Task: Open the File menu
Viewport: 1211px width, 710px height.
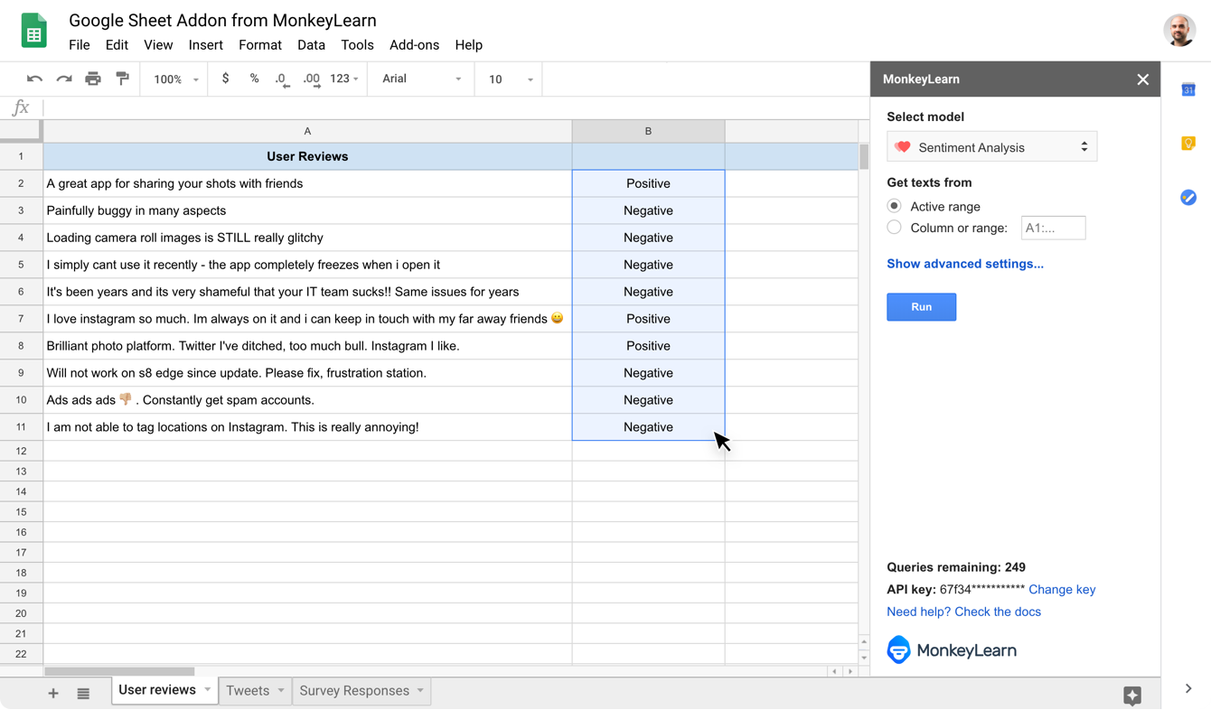Action: pyautogui.click(x=80, y=45)
